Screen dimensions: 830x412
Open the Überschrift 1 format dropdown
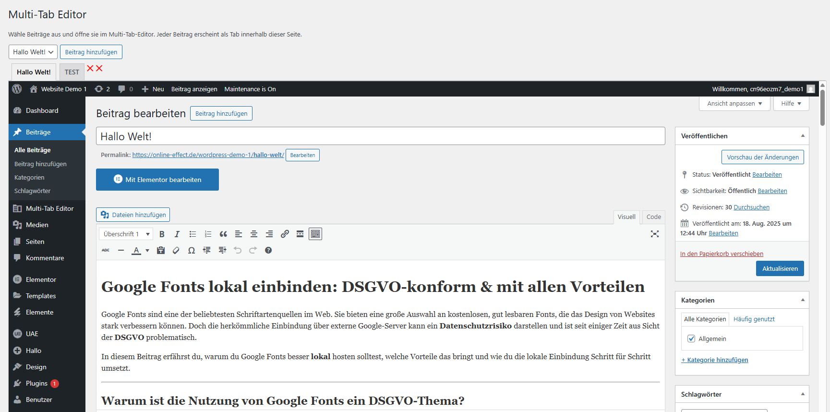[126, 234]
